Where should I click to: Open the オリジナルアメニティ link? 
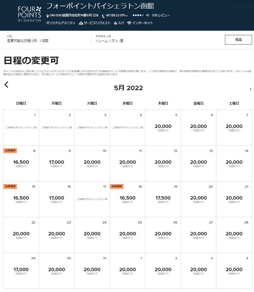(60, 23)
